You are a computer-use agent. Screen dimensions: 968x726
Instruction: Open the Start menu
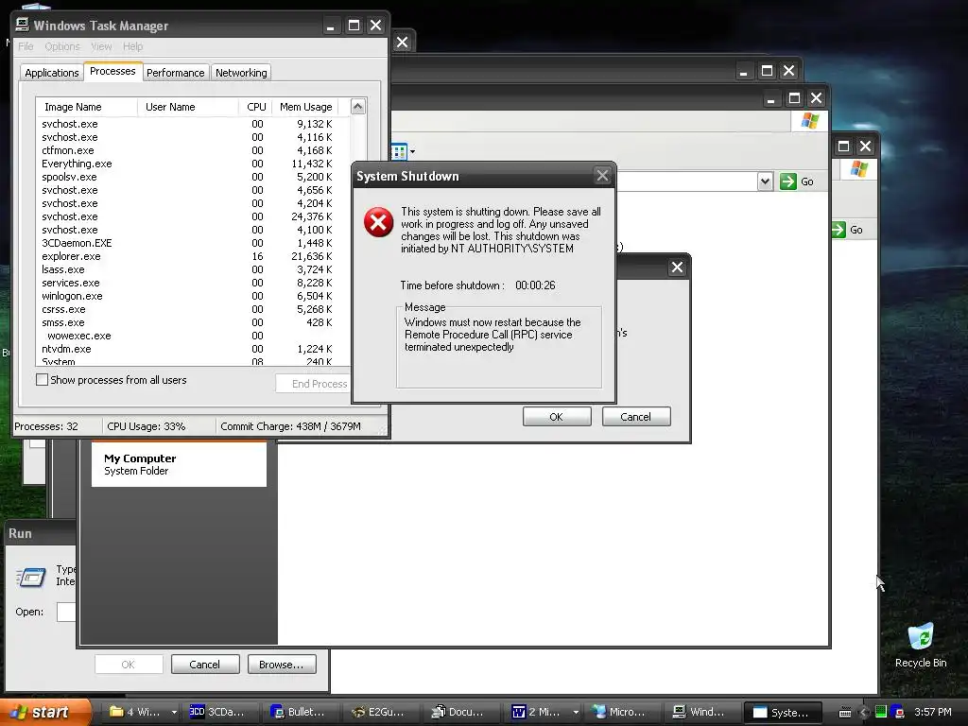tap(45, 712)
